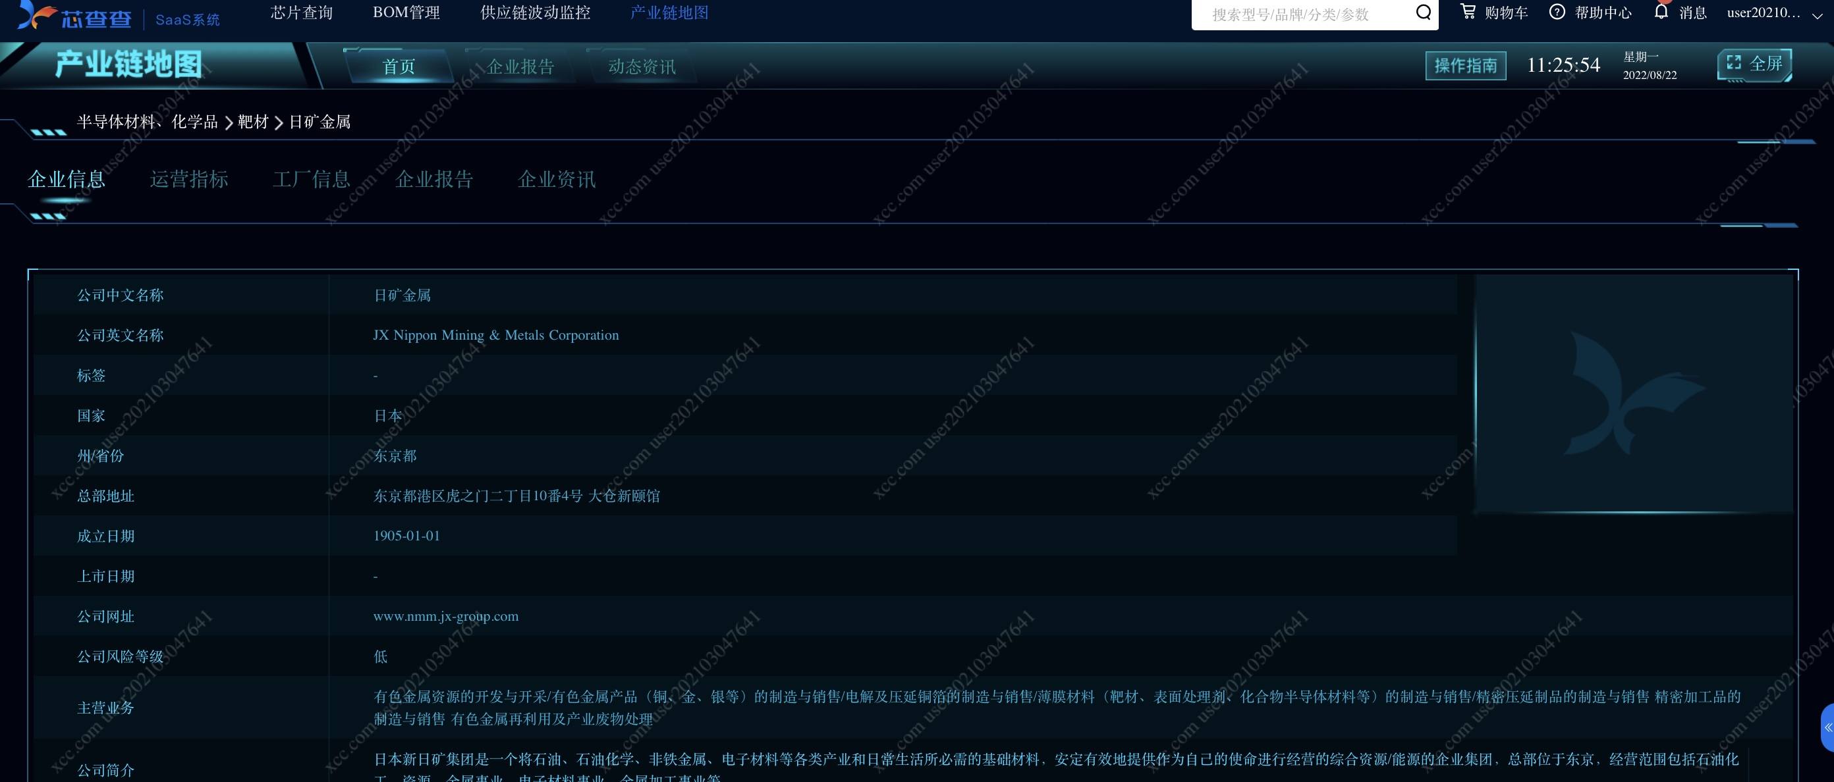Open 供应链波动监控 menu

(535, 13)
